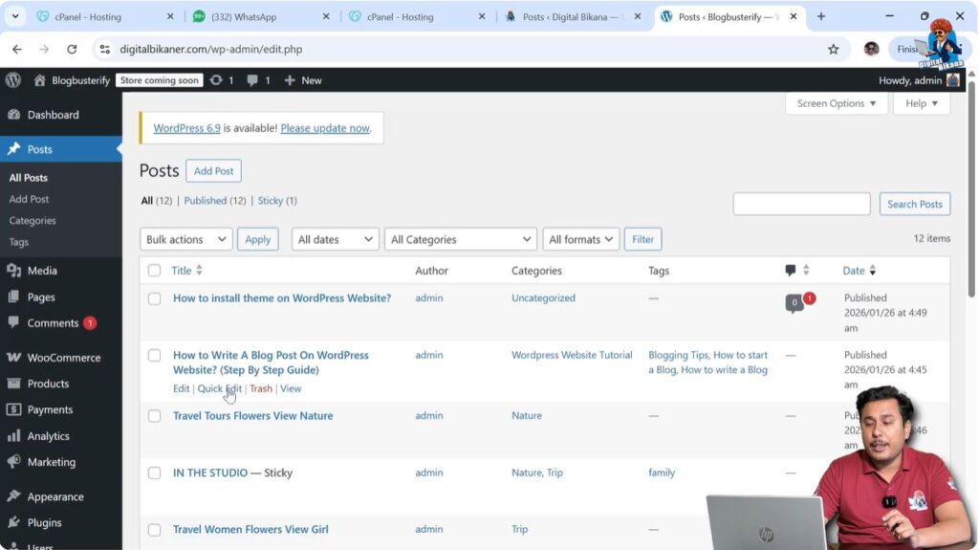Click the Plugins sidebar icon
The image size is (979, 550).
tap(13, 522)
